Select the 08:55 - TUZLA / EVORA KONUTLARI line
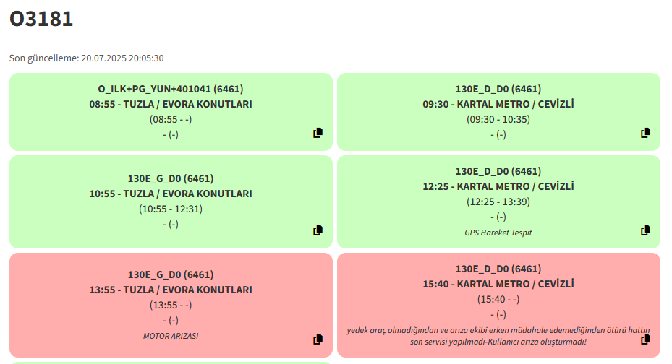This screenshot has width=672, height=364. [171, 105]
